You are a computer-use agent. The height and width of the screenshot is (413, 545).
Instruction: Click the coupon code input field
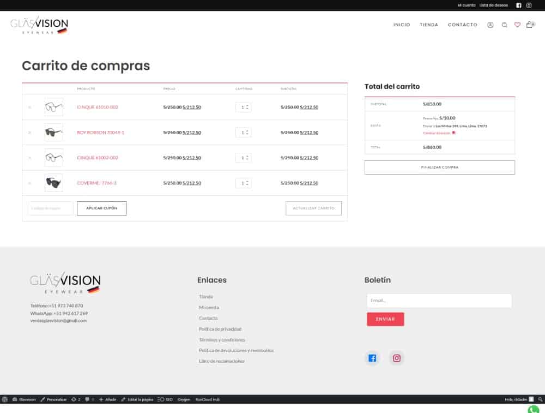pyautogui.click(x=50, y=208)
